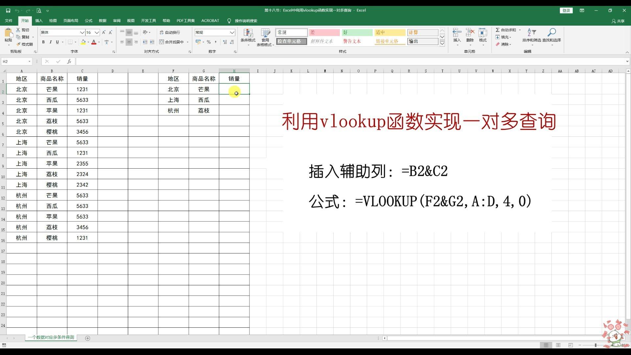The image size is (631, 355).
Task: Switch to the Formulas ribbon tab
Action: 88,21
